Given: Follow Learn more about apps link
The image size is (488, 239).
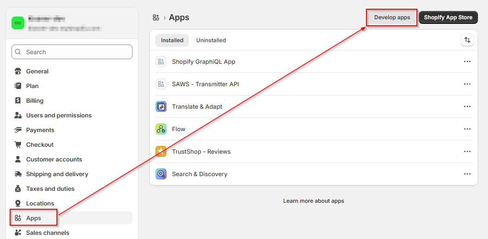Looking at the screenshot, I should coord(314,201).
